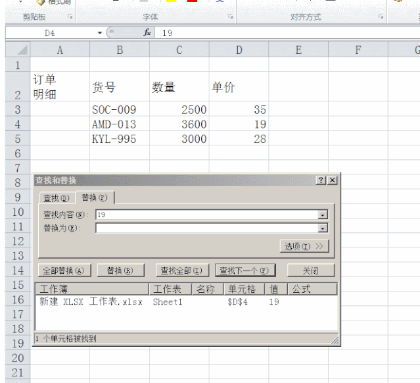Select the 数量 header cell
This screenshot has width=420, height=383.
[x=179, y=87]
